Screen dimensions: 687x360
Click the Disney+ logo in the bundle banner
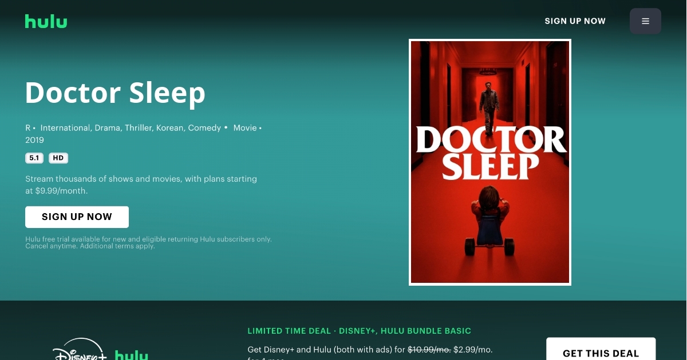point(80,350)
